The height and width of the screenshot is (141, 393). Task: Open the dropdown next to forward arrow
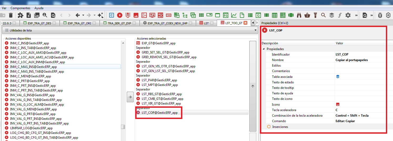tap(94, 15)
